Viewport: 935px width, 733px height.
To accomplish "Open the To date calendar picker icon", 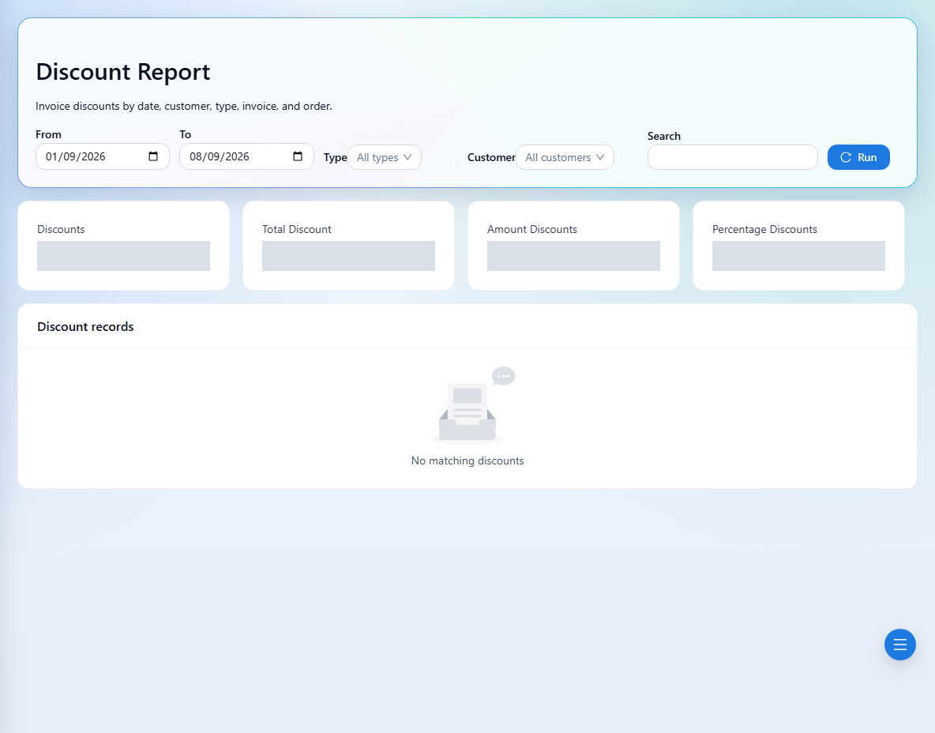I will tap(298, 156).
